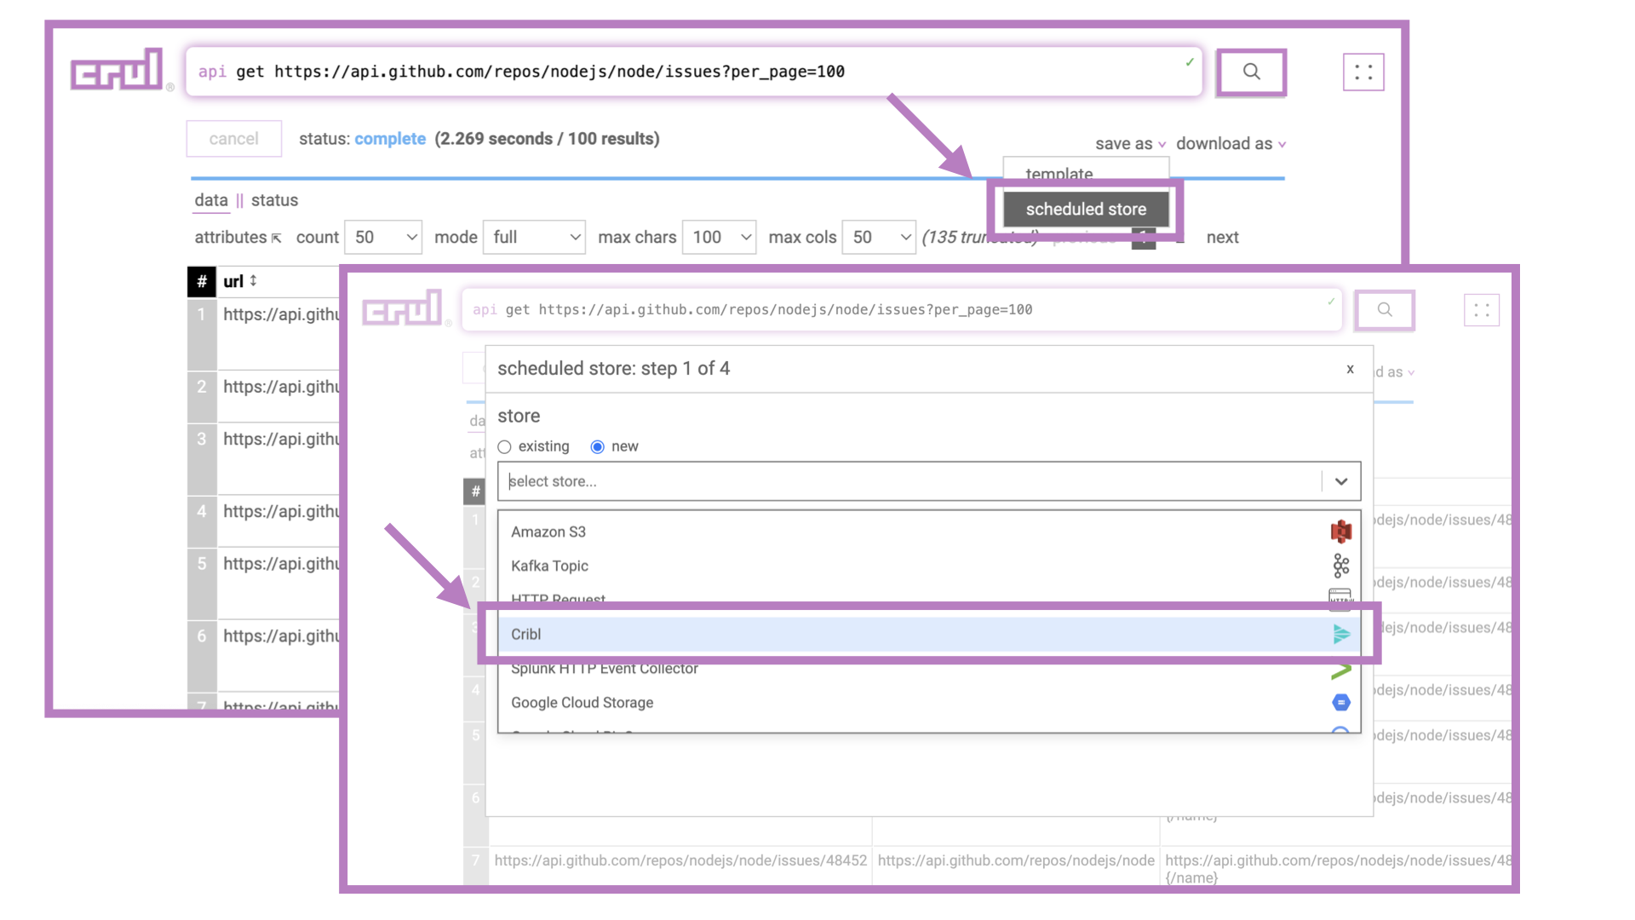
Task: Click the Amazon S3 icon
Action: click(1341, 532)
